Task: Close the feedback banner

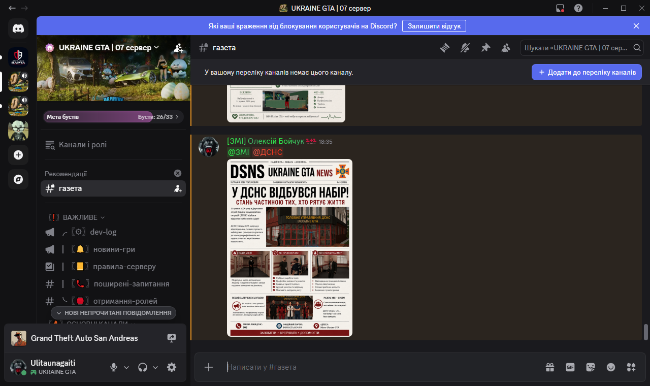Action: [636, 26]
